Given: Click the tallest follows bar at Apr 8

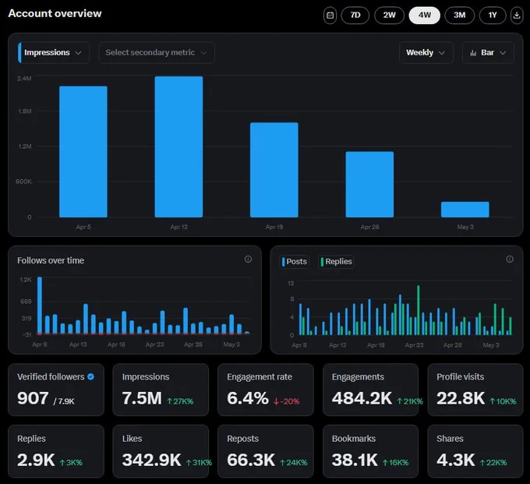Looking at the screenshot, I should 40,306.
